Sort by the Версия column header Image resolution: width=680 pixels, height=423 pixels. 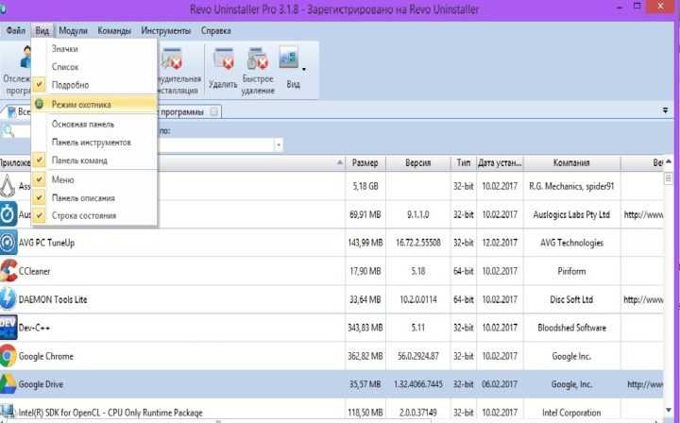[418, 163]
